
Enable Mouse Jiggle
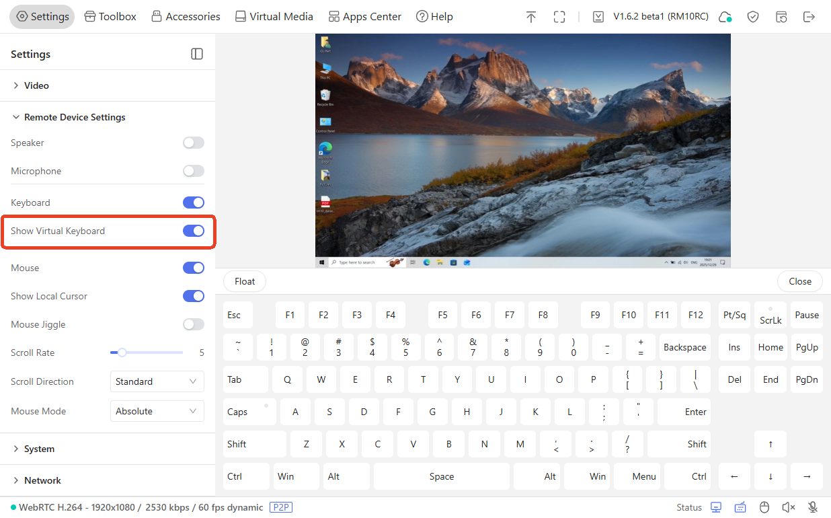coord(193,324)
